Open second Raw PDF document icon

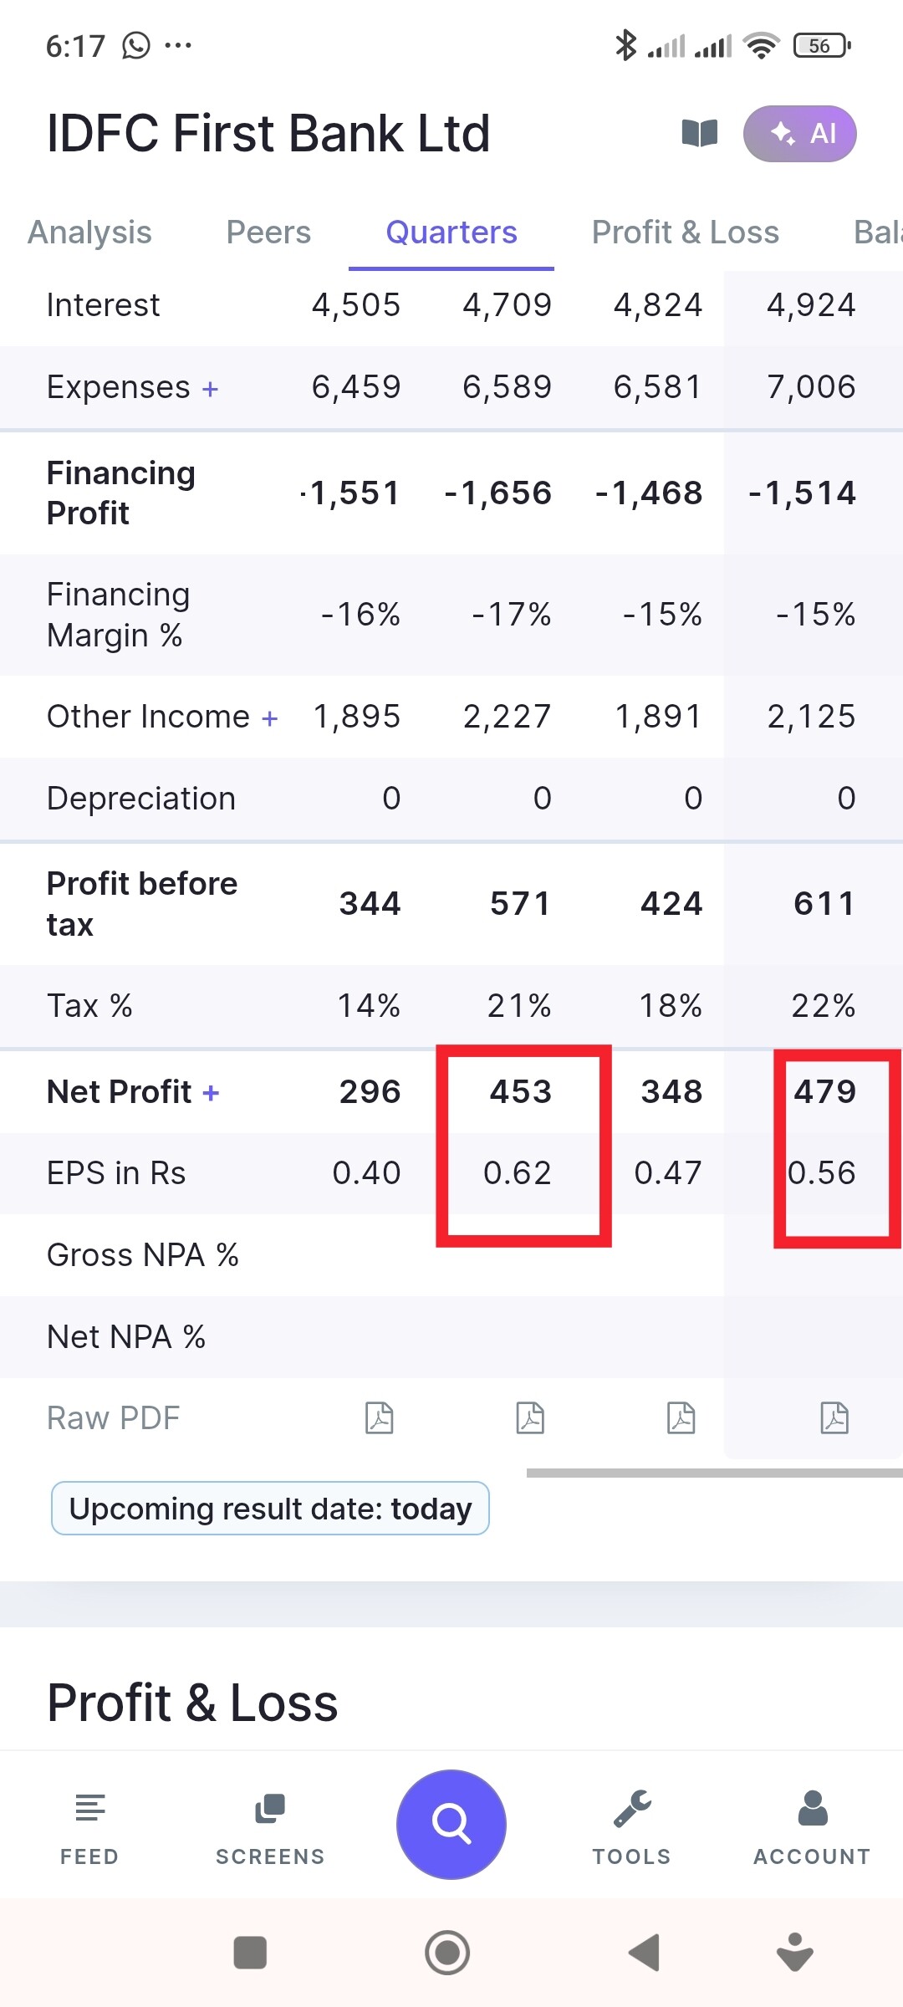[x=530, y=1418]
